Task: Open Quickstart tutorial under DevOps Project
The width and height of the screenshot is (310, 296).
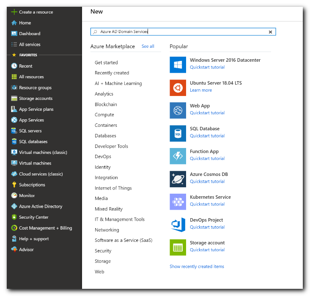Action: (207, 227)
